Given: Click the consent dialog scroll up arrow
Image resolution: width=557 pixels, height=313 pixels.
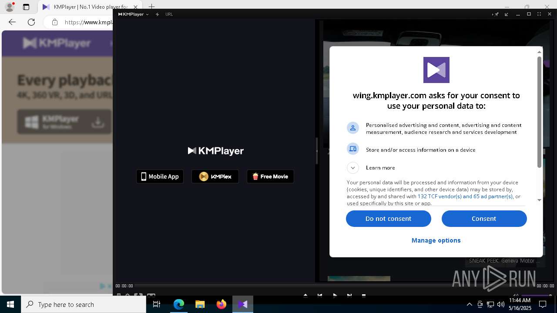Looking at the screenshot, I should (539, 52).
